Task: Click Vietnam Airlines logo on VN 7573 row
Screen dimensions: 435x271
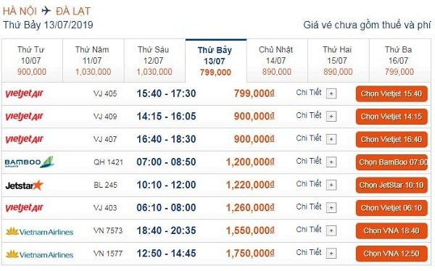Action: tap(39, 231)
